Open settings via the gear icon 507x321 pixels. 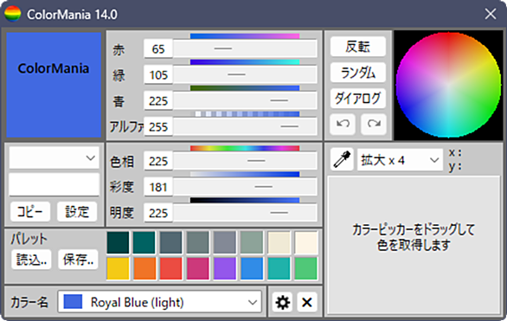[x=283, y=303]
